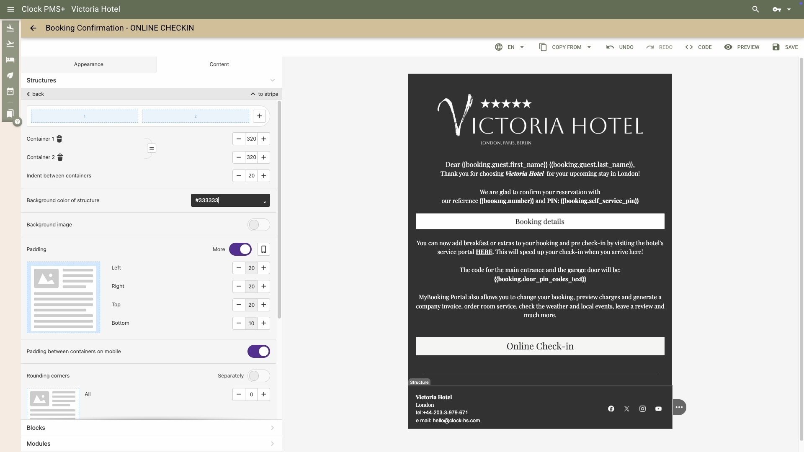Image resolution: width=804 pixels, height=452 pixels.
Task: Increase Bottom padding value
Action: [x=264, y=323]
